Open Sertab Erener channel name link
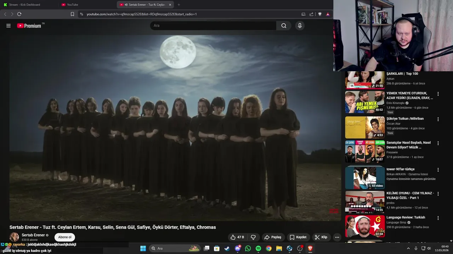 tap(33, 235)
